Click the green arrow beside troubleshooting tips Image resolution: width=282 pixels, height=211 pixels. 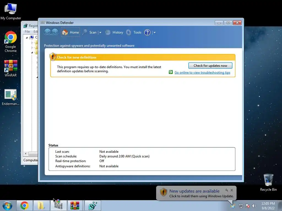(171, 72)
